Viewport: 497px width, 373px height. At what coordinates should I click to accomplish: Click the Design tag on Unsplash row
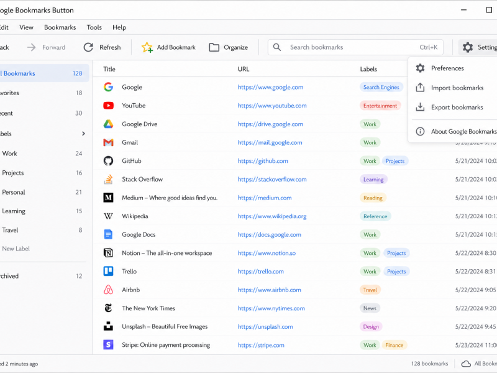tap(371, 327)
